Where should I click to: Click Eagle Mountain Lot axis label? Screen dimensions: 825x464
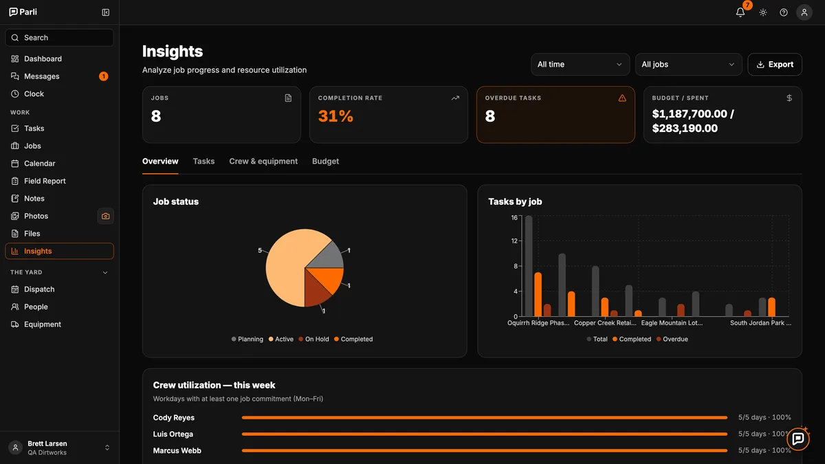(x=672, y=322)
